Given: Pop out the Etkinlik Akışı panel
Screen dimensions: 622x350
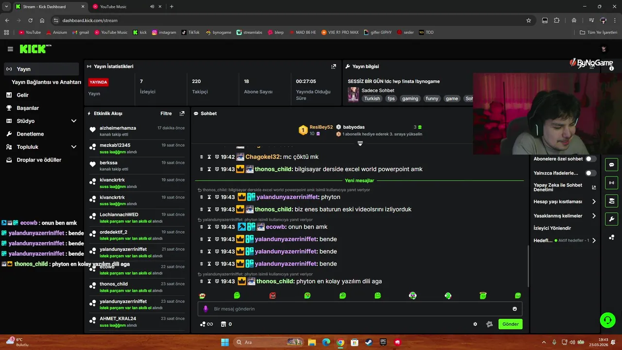Looking at the screenshot, I should (x=182, y=113).
